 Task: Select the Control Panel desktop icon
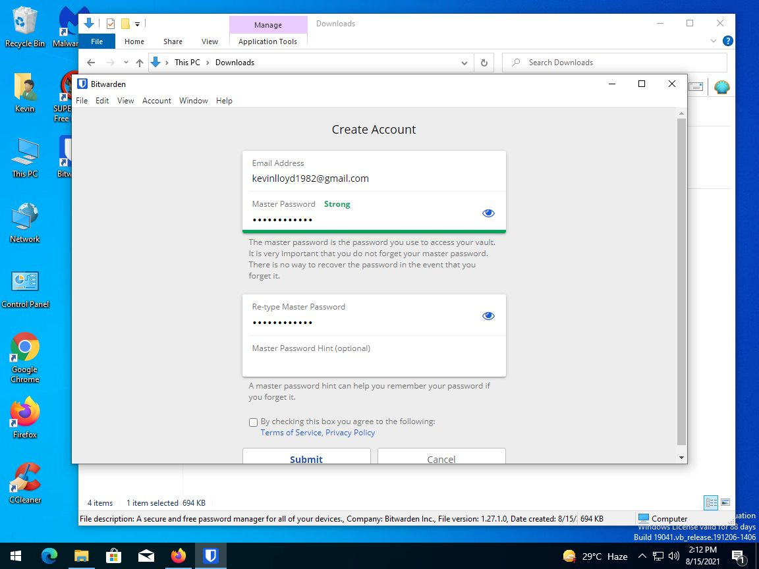[25, 289]
